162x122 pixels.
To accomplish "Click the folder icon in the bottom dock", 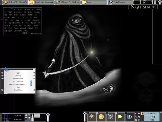I will click(x=120, y=117).
